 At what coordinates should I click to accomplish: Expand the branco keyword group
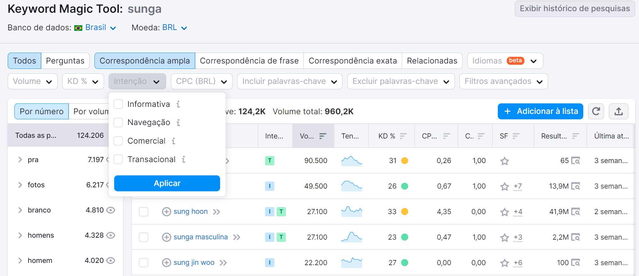click(20, 210)
